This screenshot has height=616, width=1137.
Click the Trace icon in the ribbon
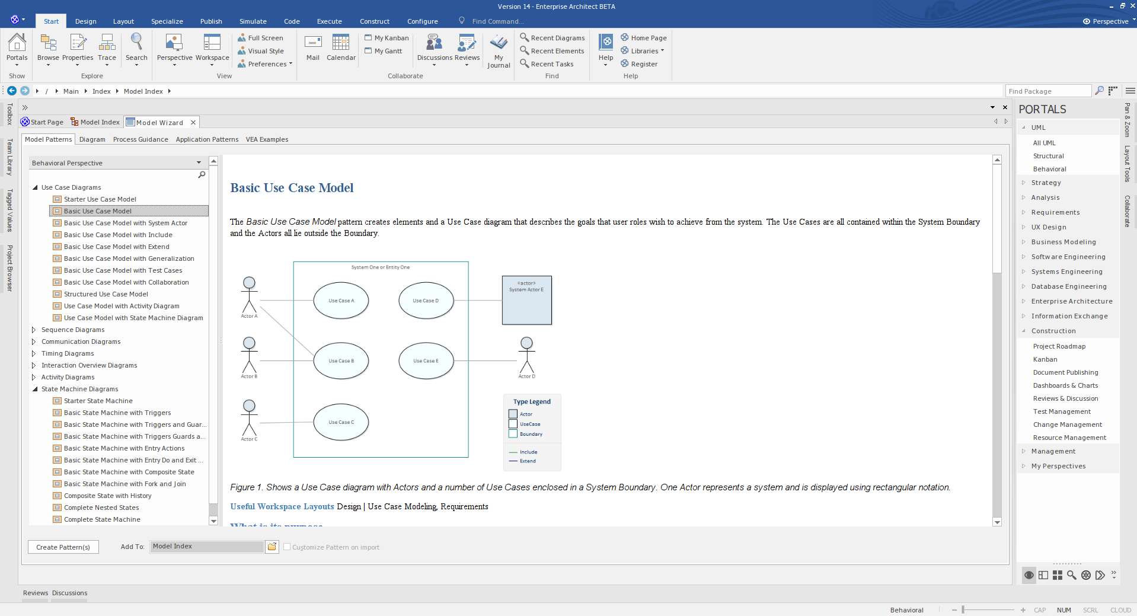coord(107,47)
